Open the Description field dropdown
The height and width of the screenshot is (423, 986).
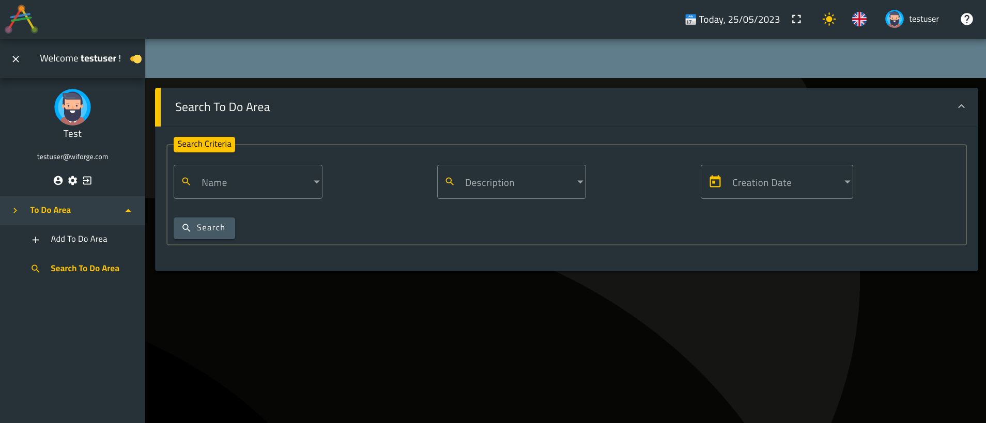coord(580,182)
